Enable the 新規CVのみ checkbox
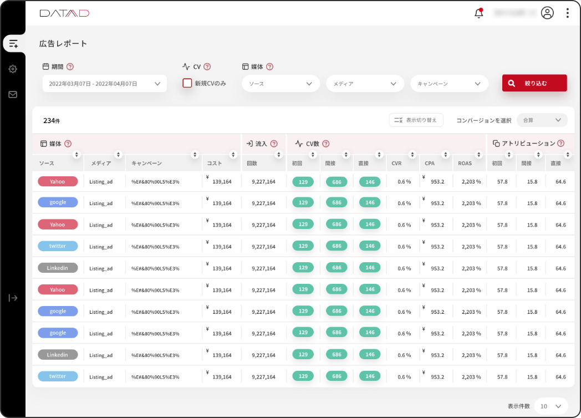Viewport: 581px width, 418px height. [x=187, y=83]
